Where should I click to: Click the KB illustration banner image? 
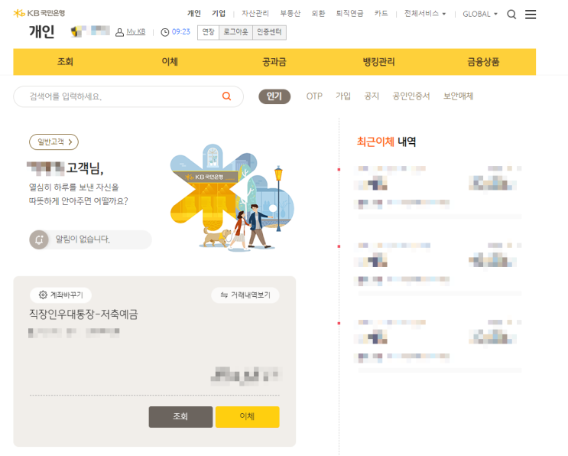232,197
